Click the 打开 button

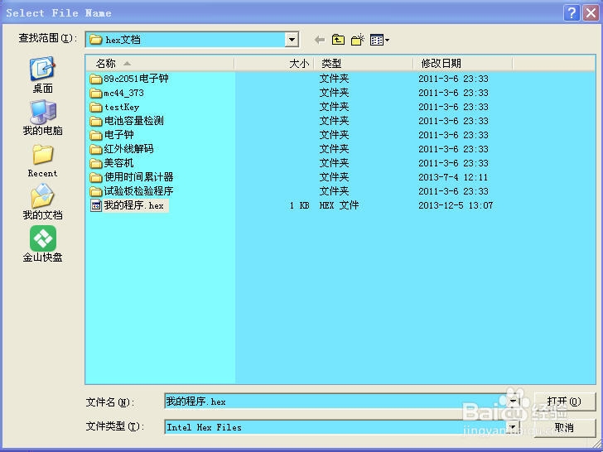point(564,402)
